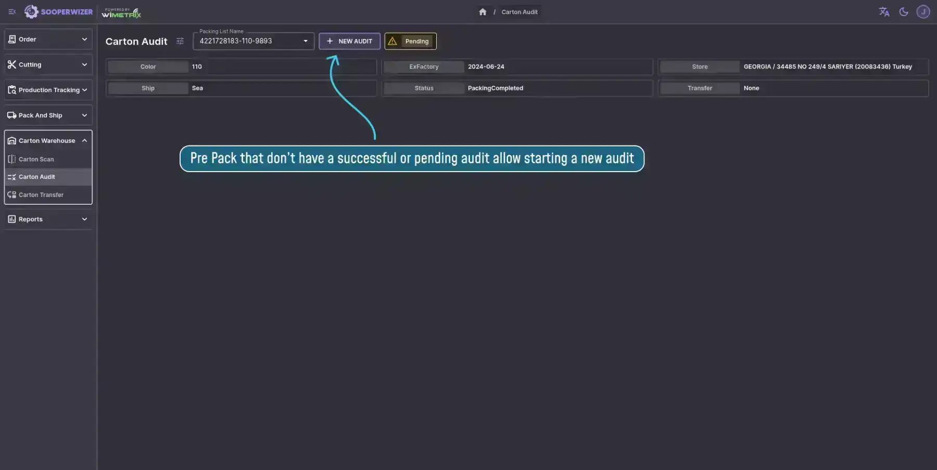Viewport: 937px width, 470px height.
Task: Click the Transfer value None
Action: (x=751, y=88)
